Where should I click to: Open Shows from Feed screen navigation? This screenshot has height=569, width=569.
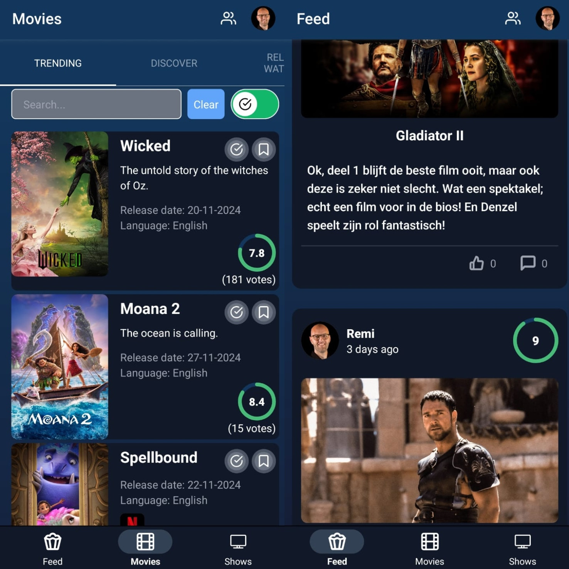pyautogui.click(x=522, y=549)
